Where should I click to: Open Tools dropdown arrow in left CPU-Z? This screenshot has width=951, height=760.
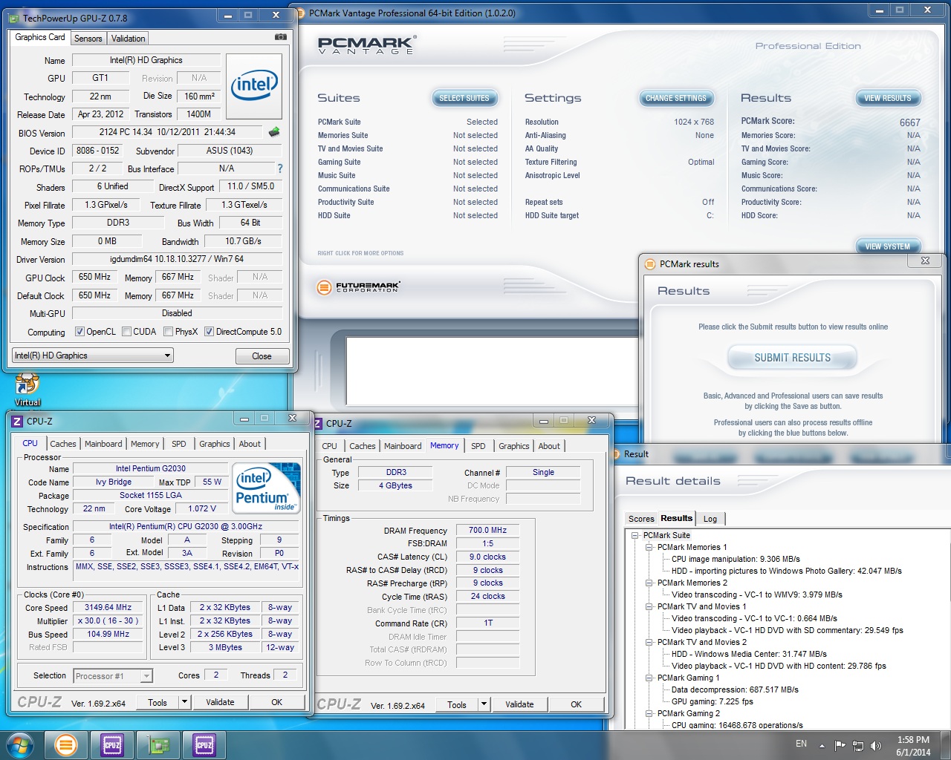pyautogui.click(x=184, y=702)
